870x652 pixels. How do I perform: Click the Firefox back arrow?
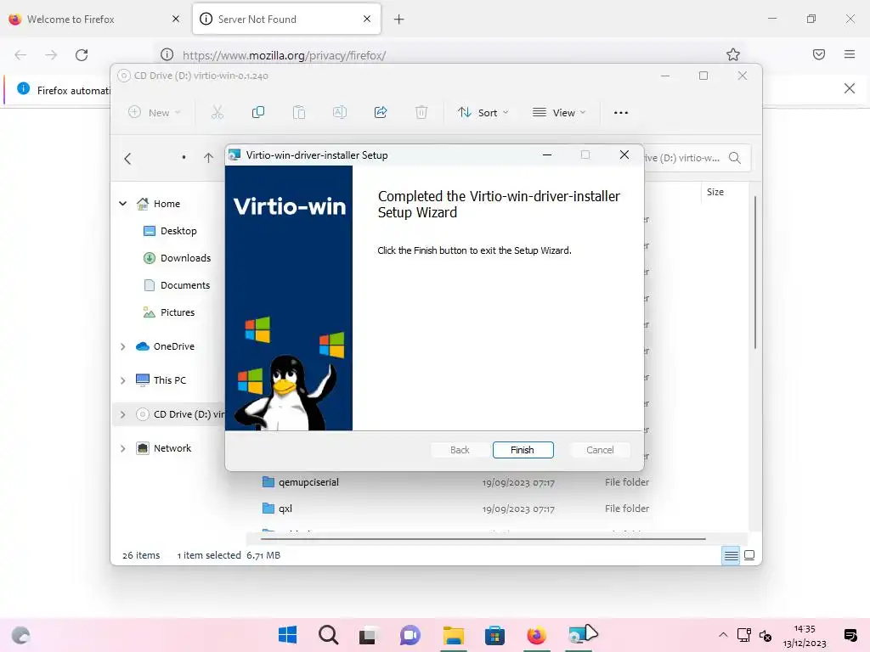pyautogui.click(x=20, y=54)
